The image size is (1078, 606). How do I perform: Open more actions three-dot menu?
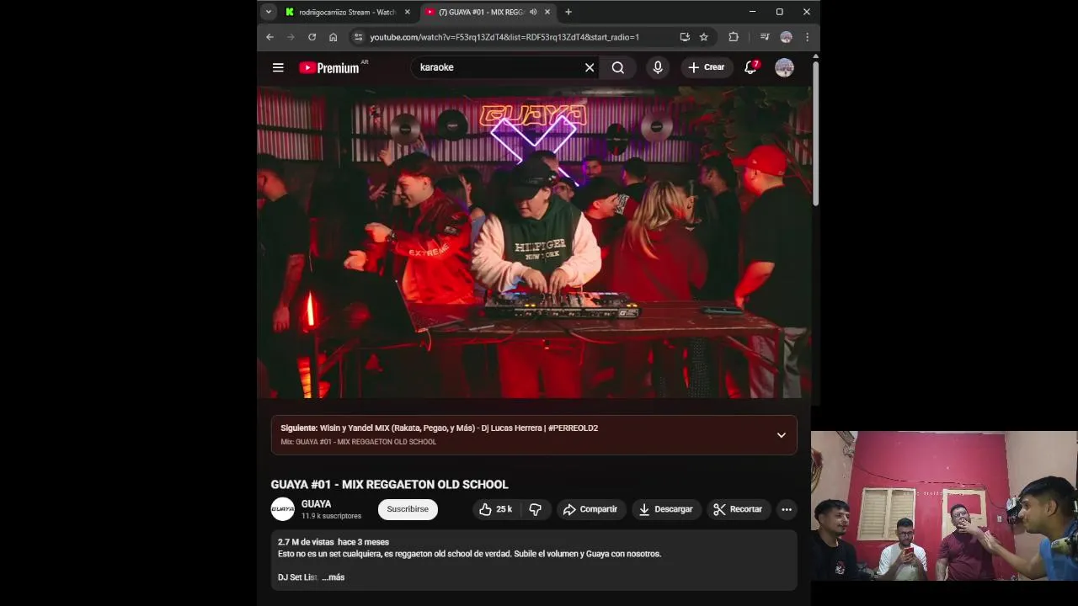tap(786, 509)
